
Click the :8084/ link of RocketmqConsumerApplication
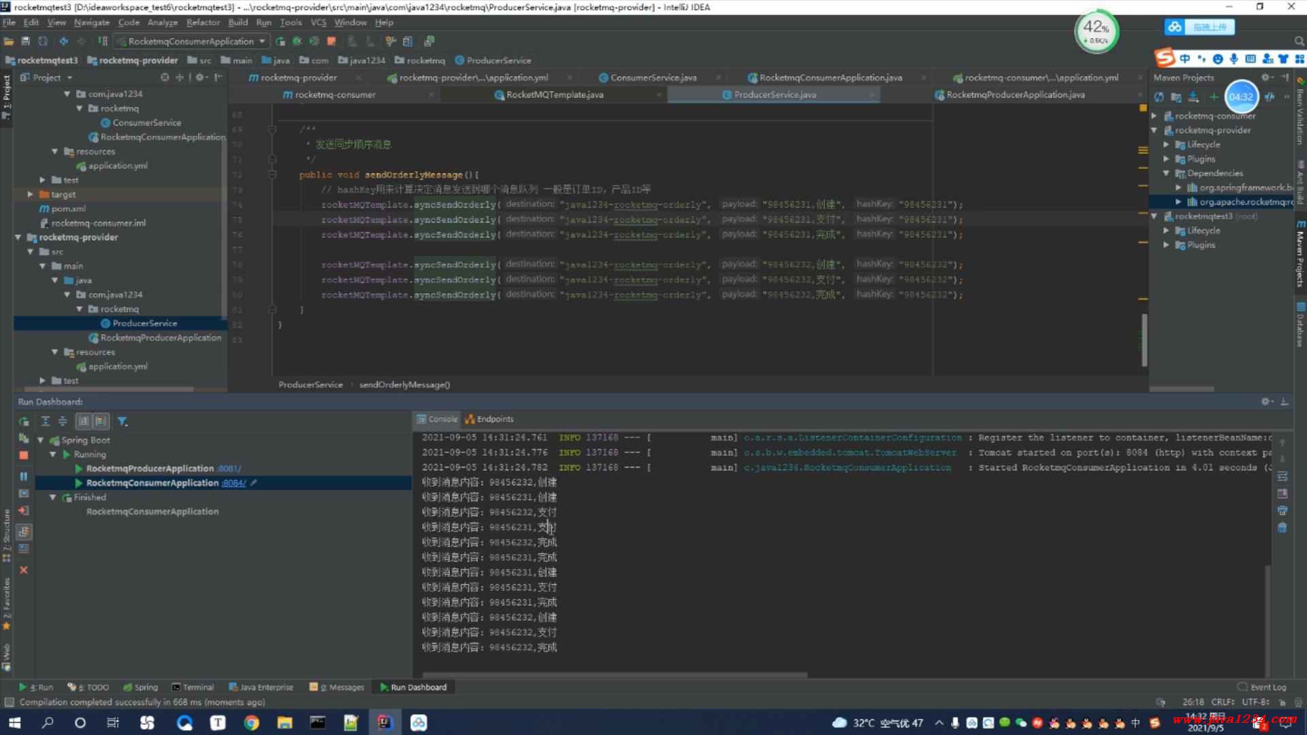[233, 483]
